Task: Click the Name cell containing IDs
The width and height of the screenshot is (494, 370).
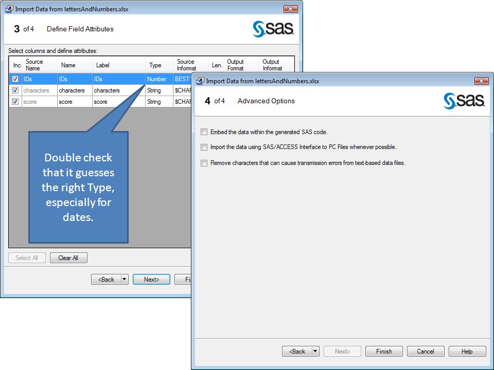Action: click(75, 79)
